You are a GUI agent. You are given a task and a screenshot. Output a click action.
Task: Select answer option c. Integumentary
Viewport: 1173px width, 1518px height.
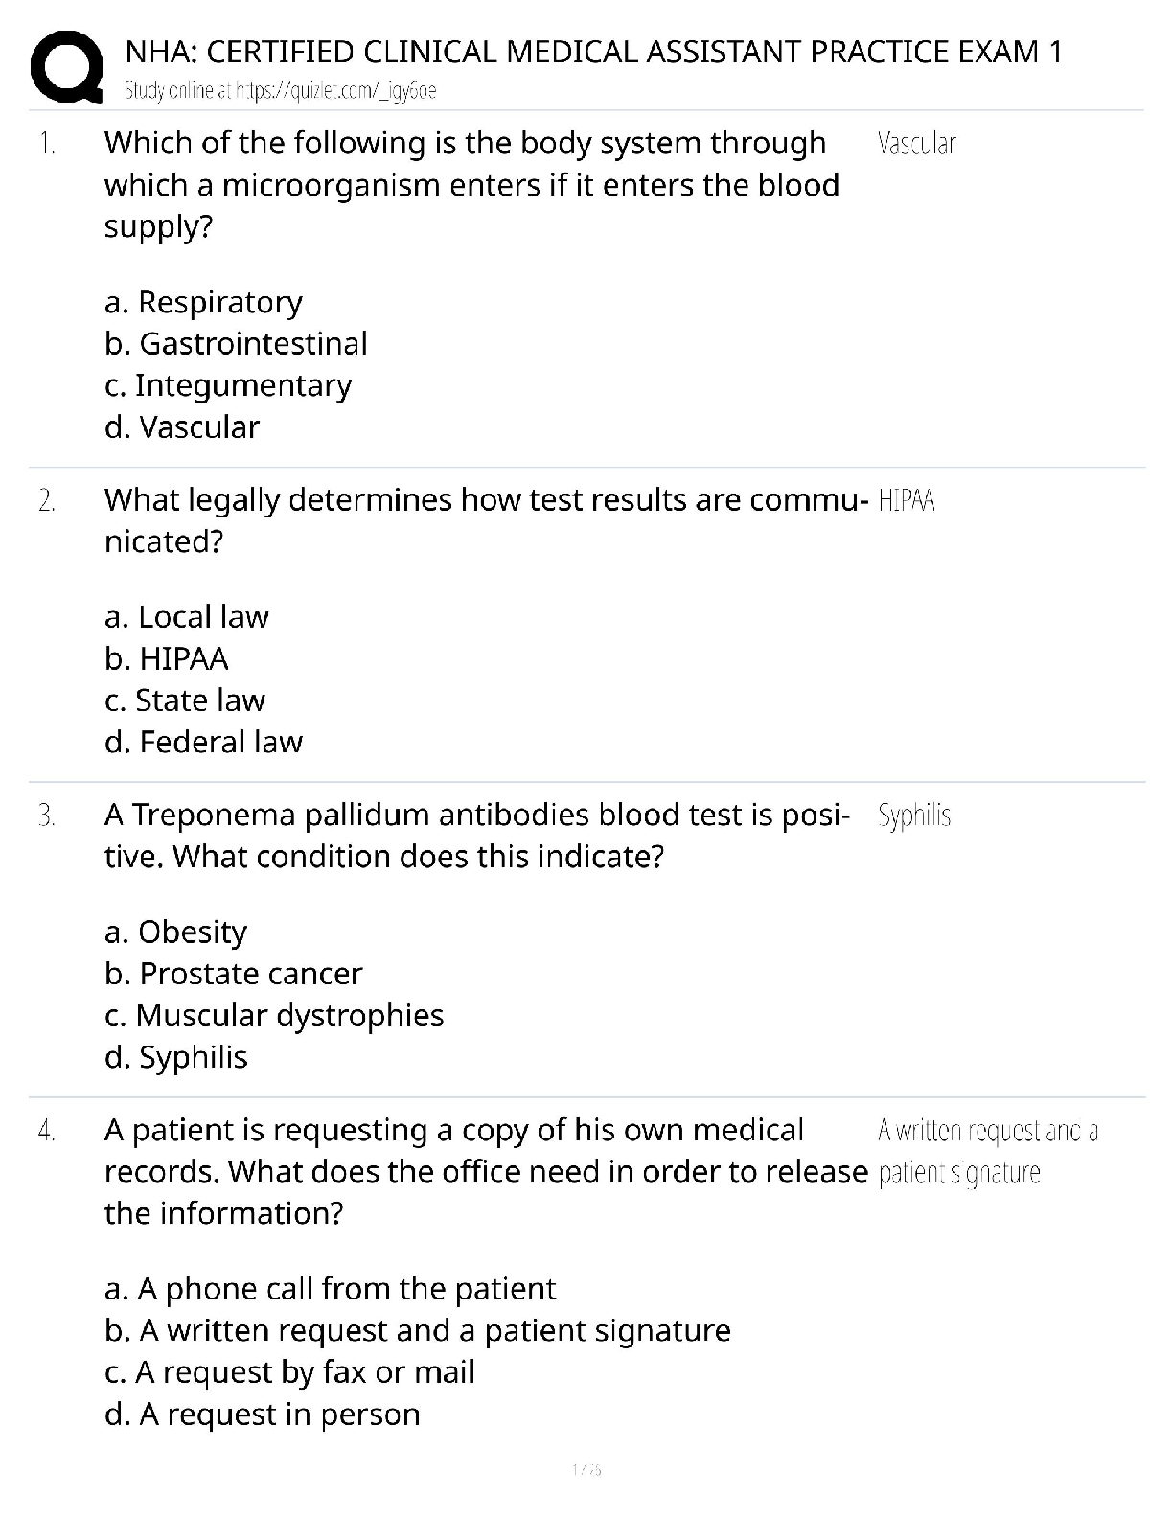(x=228, y=385)
